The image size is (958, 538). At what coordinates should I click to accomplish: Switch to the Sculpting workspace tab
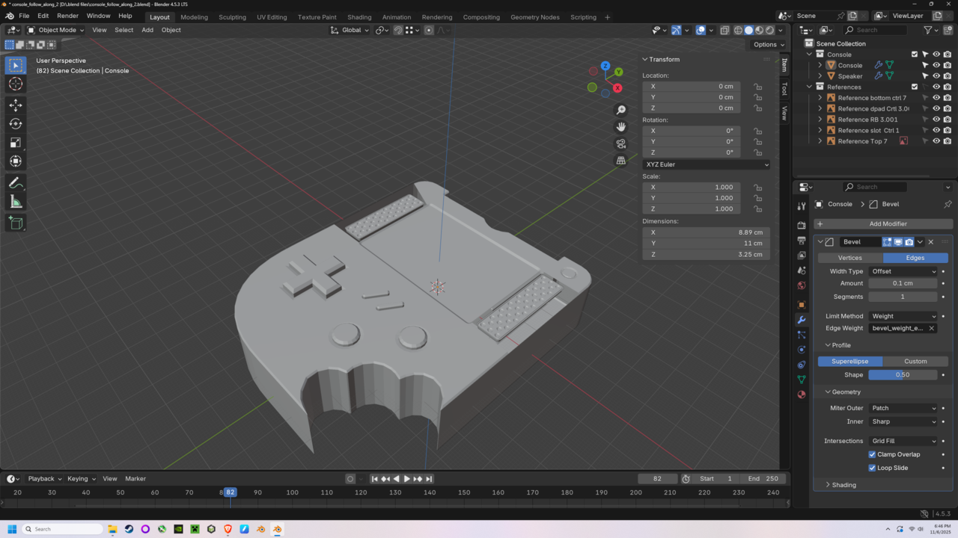232,17
